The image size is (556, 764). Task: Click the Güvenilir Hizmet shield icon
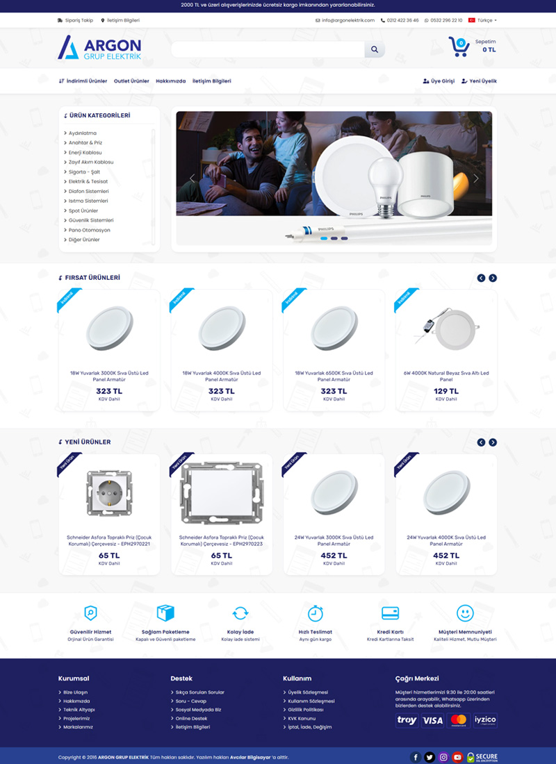click(89, 613)
